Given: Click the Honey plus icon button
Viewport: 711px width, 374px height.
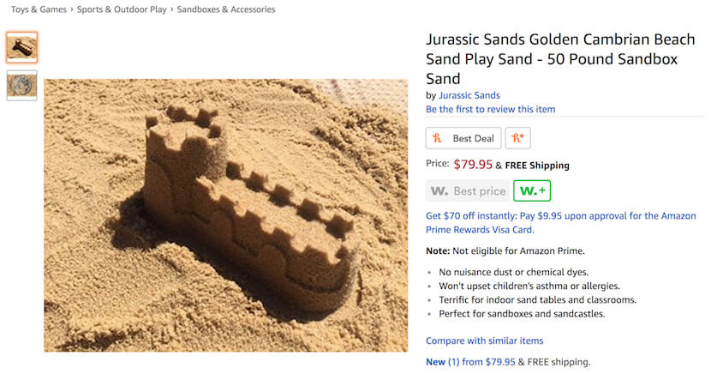Looking at the screenshot, I should (518, 138).
